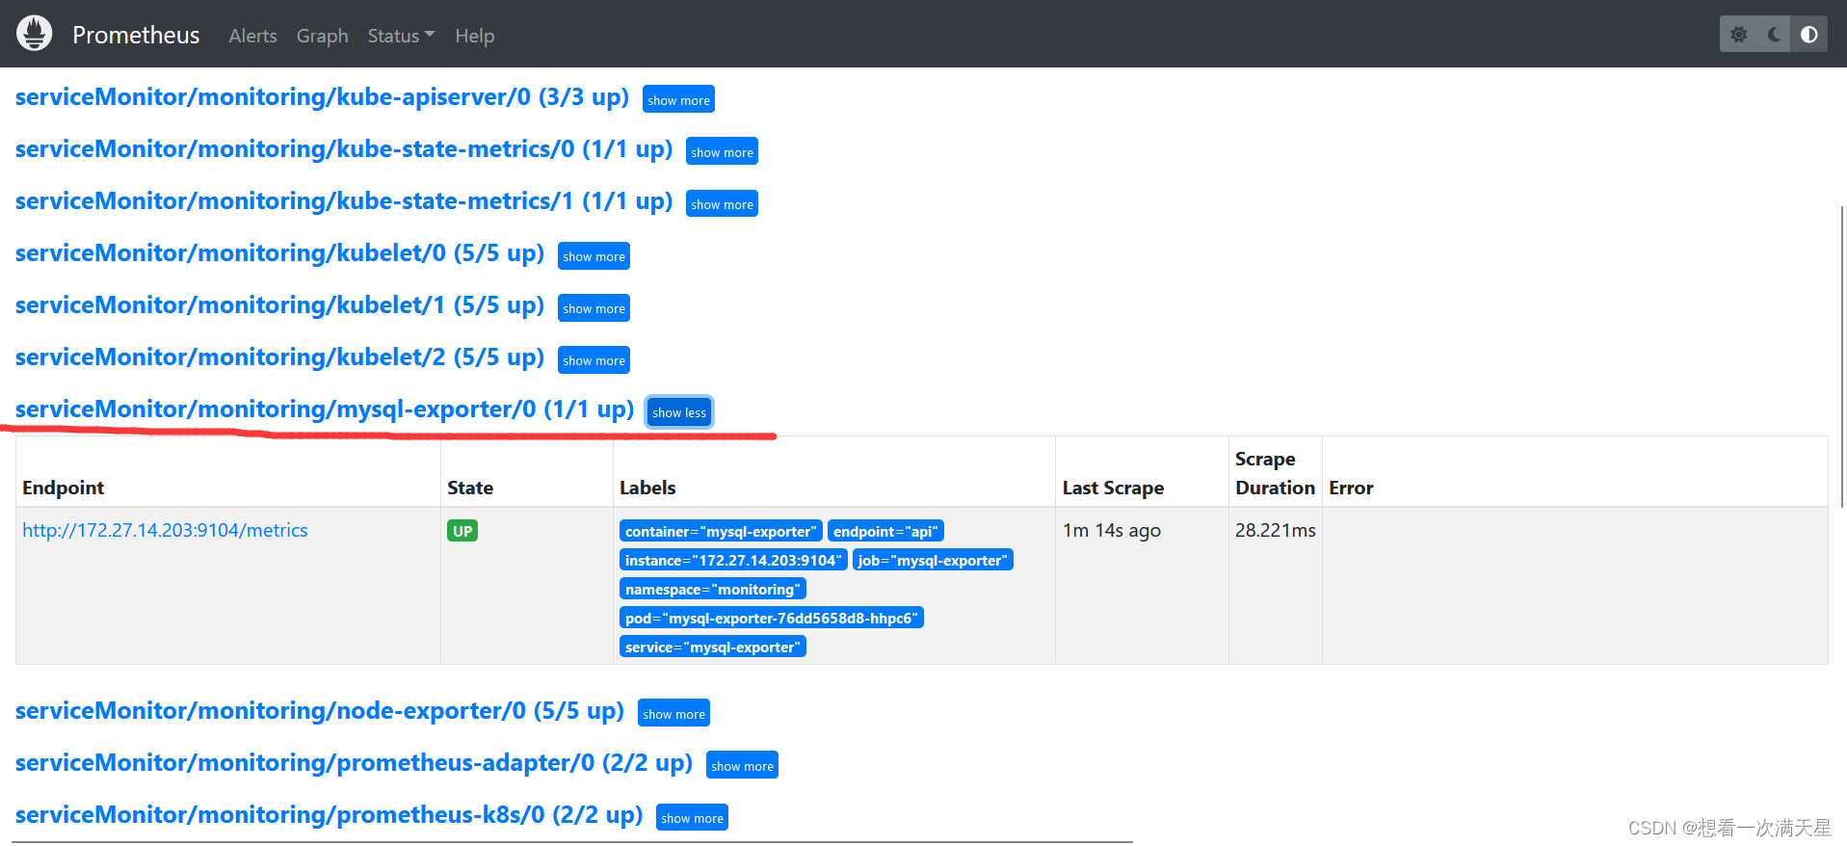Open the Prometheus home title link
The height and width of the screenshot is (846, 1847).
[x=136, y=35]
